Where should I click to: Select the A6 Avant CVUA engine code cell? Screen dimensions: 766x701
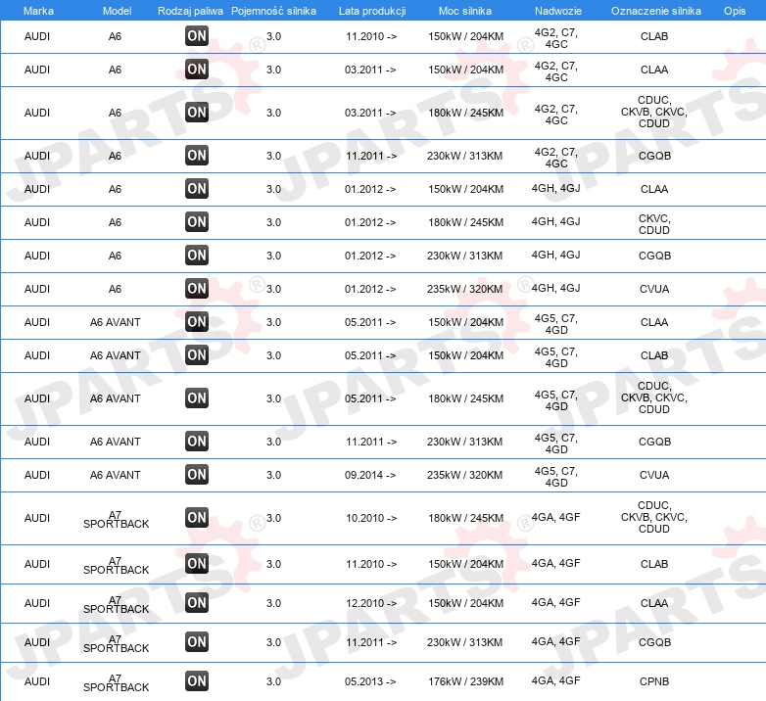pos(654,475)
